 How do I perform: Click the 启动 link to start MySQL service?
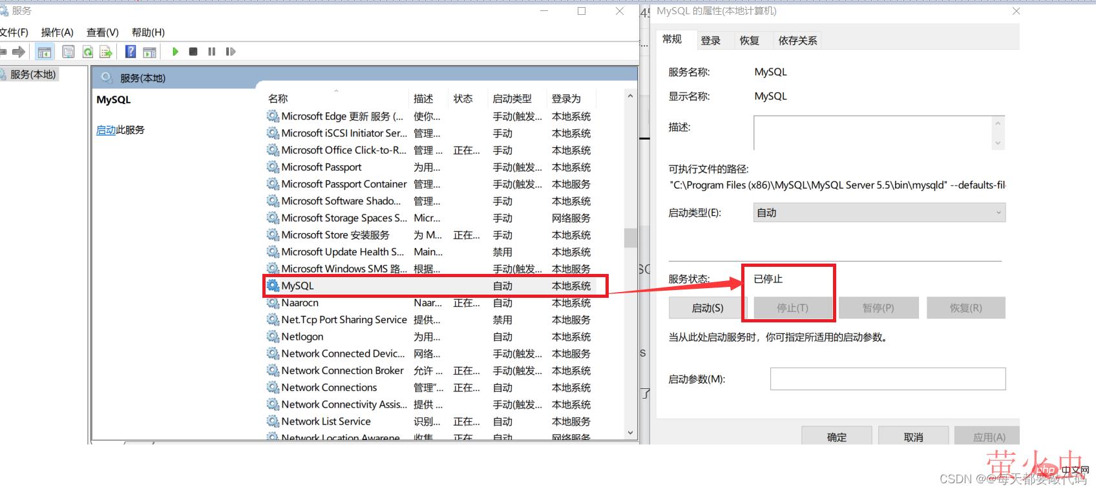tap(106, 130)
